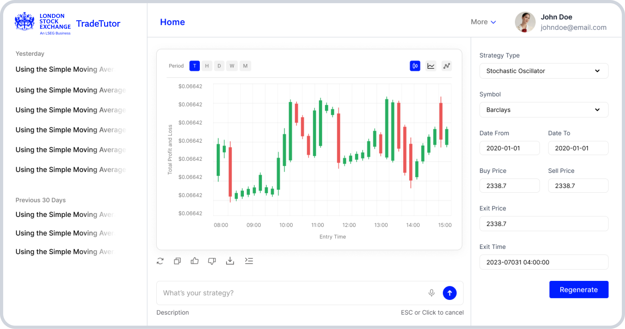Click the thumbs up icon
625x329 pixels.
(195, 261)
